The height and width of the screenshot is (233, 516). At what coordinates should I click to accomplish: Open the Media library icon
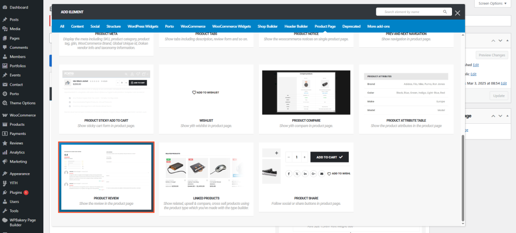click(5, 29)
